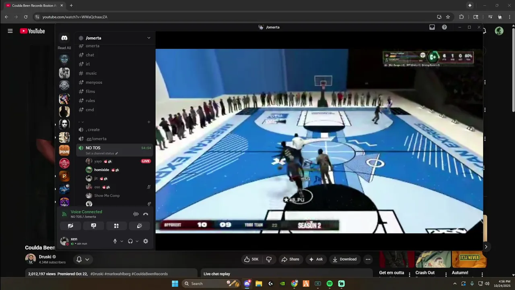Click the YouTube Download button
515x290 pixels.
(344, 259)
